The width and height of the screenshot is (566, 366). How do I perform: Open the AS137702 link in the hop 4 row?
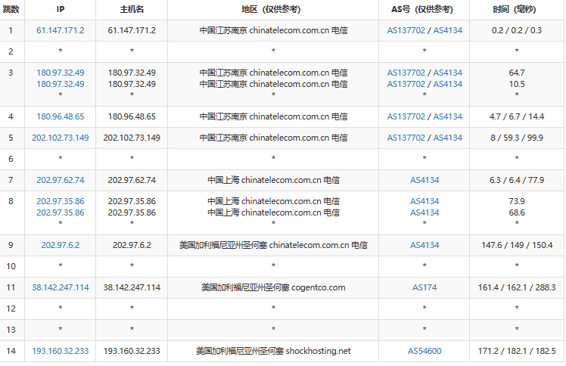coord(406,116)
